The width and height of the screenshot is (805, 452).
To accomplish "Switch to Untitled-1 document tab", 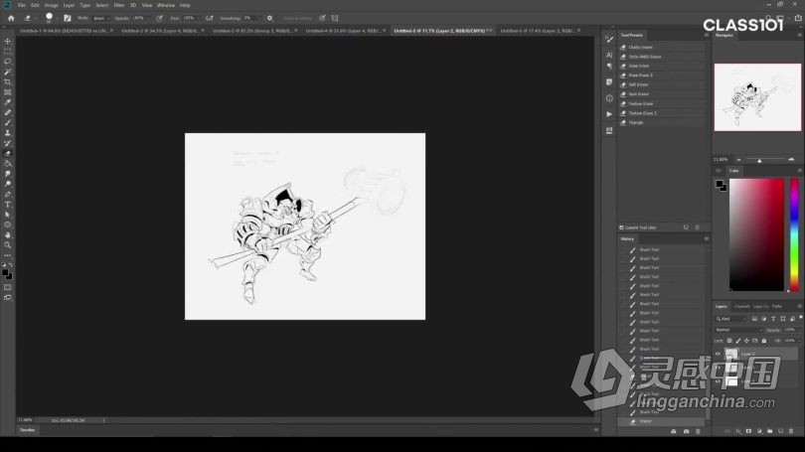I will click(x=66, y=31).
